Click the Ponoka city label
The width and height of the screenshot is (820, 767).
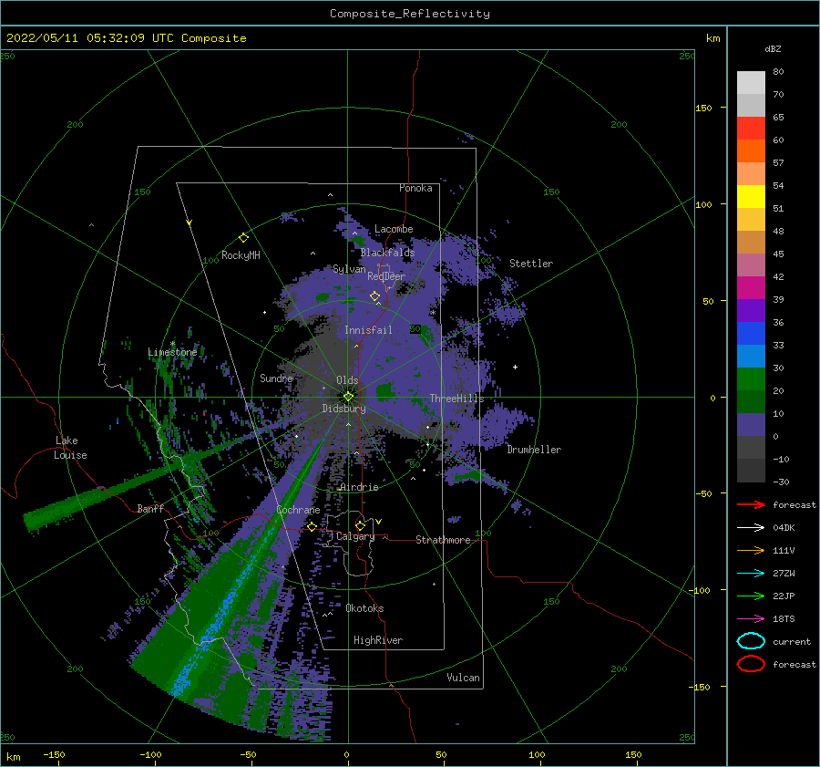point(415,188)
